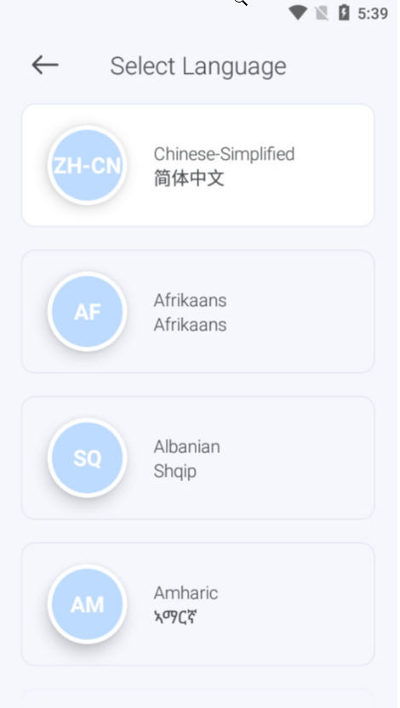Tap the Wi-Fi status icon
This screenshot has height=708, width=400.
click(x=298, y=13)
